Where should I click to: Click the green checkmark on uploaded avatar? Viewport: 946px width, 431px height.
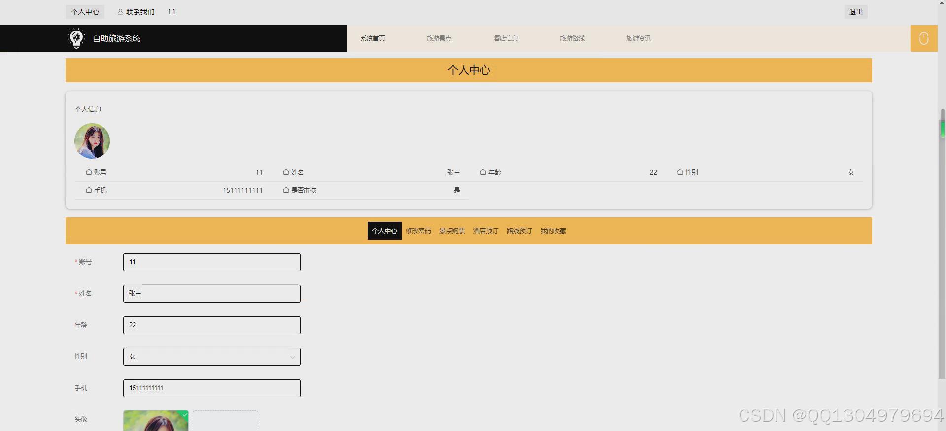[x=185, y=415]
